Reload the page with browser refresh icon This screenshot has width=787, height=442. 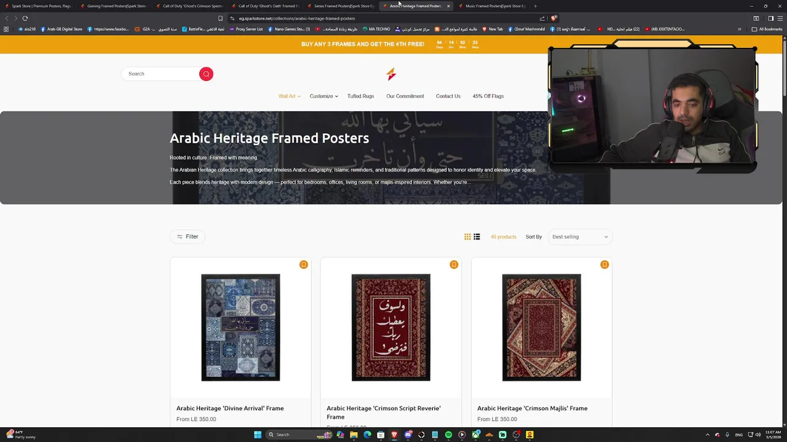coord(25,18)
